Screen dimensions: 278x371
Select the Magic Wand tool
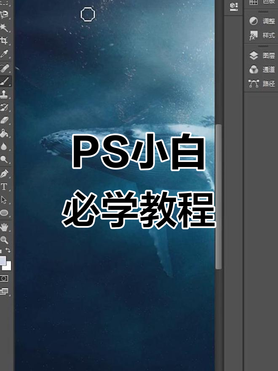(x=4, y=28)
